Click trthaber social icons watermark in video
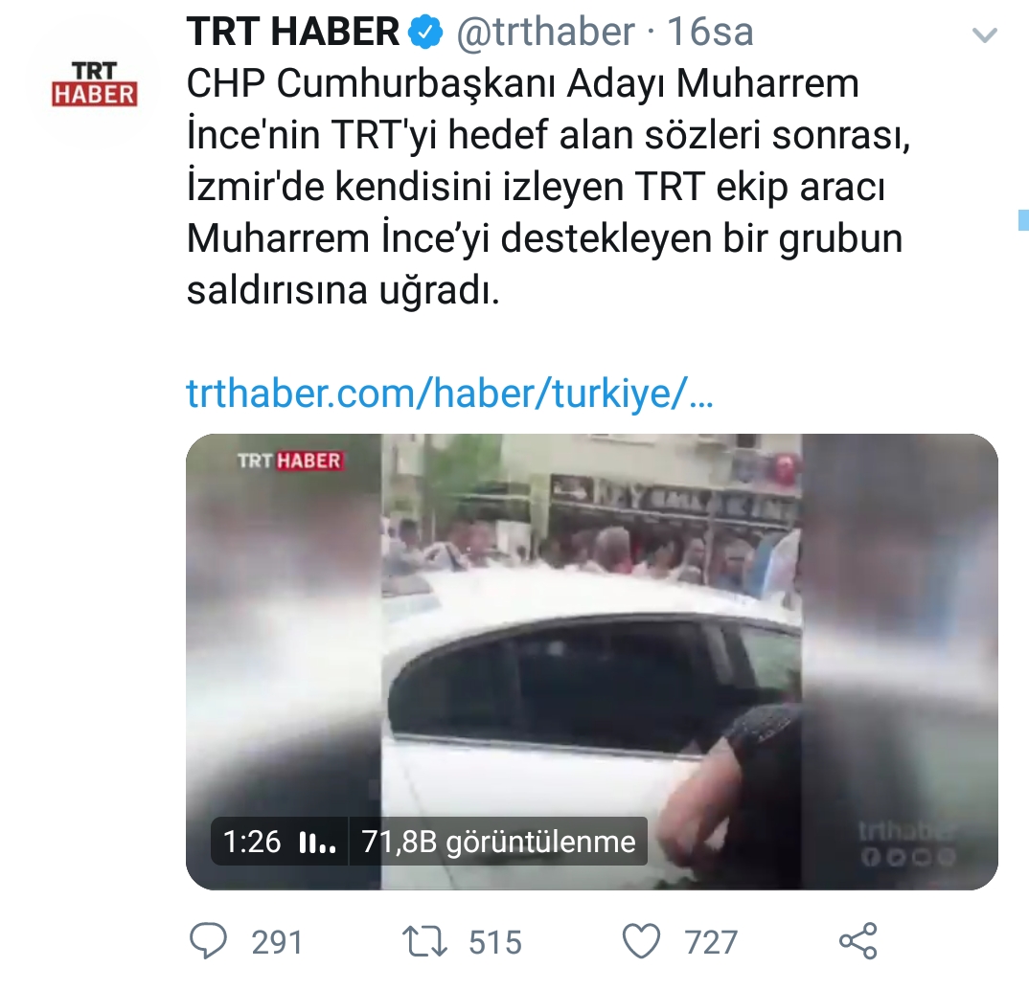This screenshot has width=1029, height=990. [x=907, y=844]
